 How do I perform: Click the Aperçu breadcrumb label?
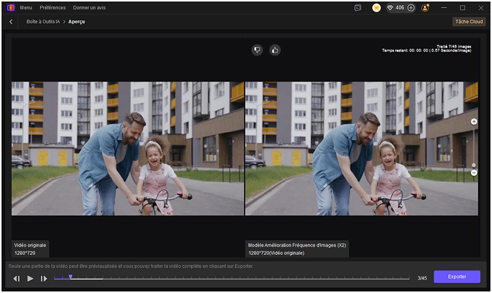77,22
